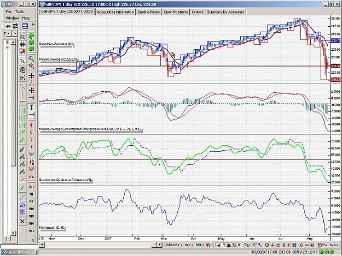Click the chart scrollbar right arrow
Image resolution: width=342 pixels, height=256 pixels.
click(160, 245)
